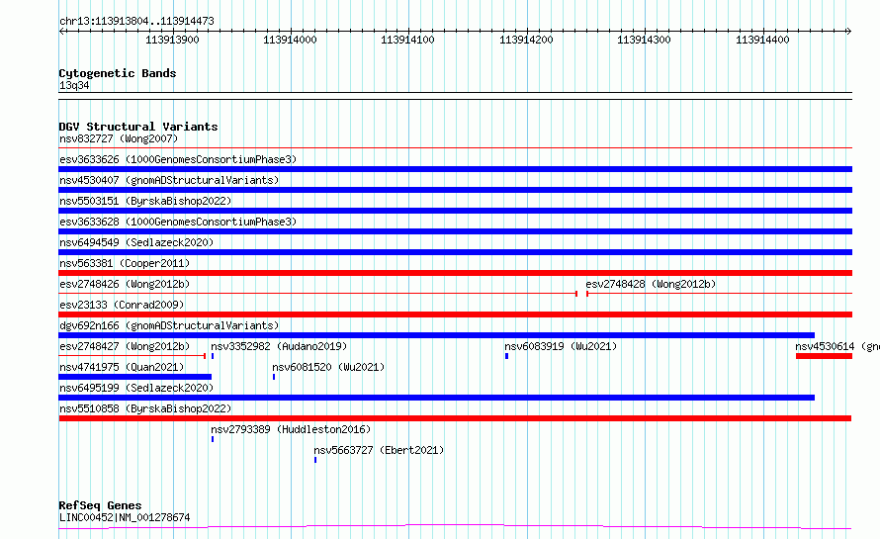
Task: Click ruler position 113914300
Action: click(645, 40)
